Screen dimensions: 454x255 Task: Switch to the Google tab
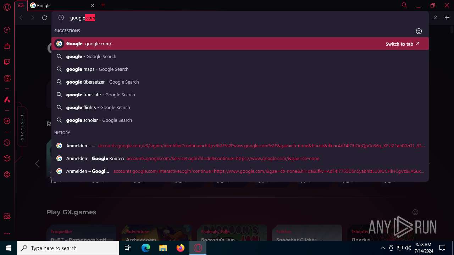click(x=60, y=5)
